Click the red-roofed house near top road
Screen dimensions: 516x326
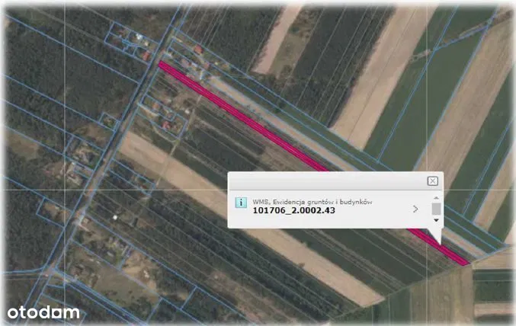tap(198, 50)
